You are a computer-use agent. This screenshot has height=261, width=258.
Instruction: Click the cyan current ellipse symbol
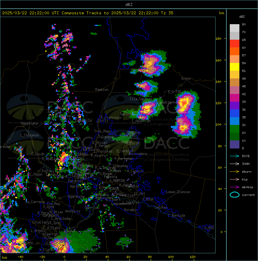pyautogui.click(x=234, y=195)
